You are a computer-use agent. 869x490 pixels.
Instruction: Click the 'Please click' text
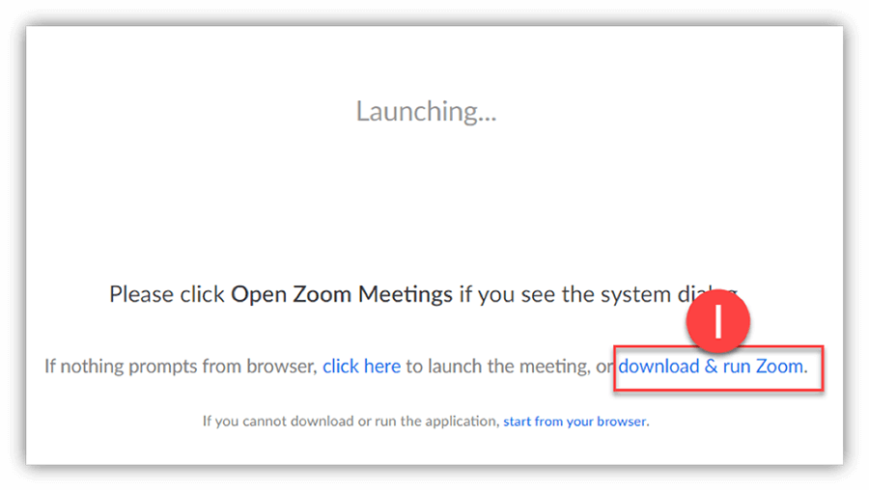click(167, 294)
